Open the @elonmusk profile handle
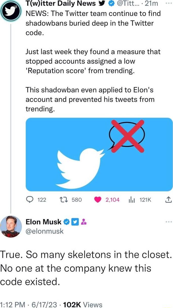The height and width of the screenshot is (308, 173). 44,231
